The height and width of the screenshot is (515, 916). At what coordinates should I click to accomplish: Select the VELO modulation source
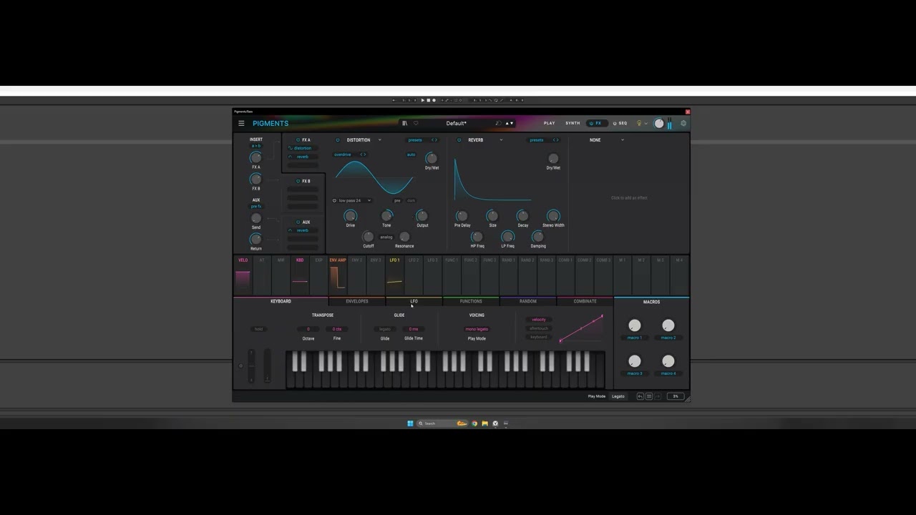243,274
